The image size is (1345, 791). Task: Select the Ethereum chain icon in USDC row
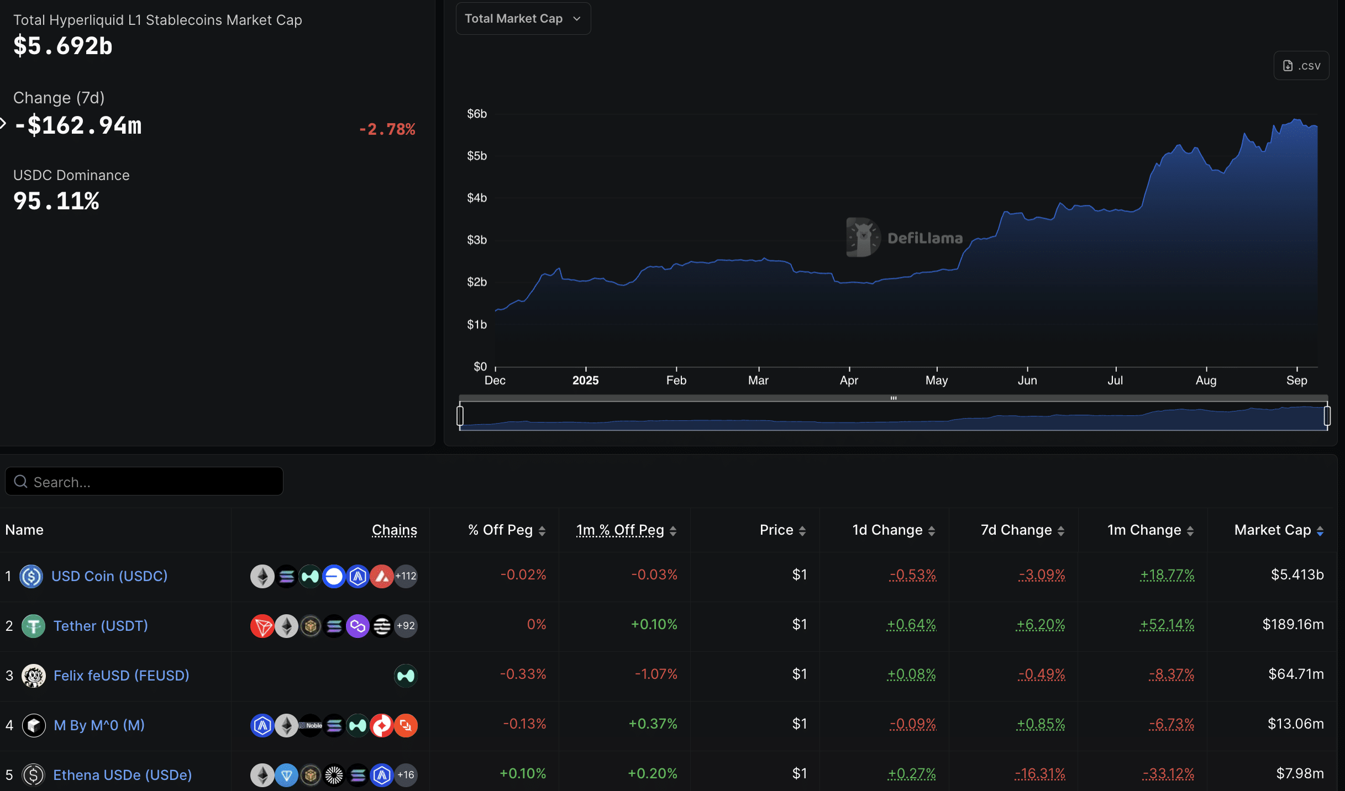pos(261,576)
